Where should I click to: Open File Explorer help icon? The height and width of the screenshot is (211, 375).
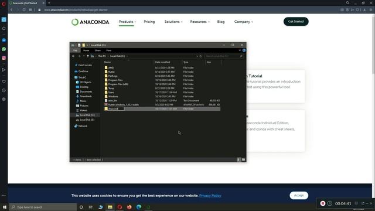tap(244, 50)
